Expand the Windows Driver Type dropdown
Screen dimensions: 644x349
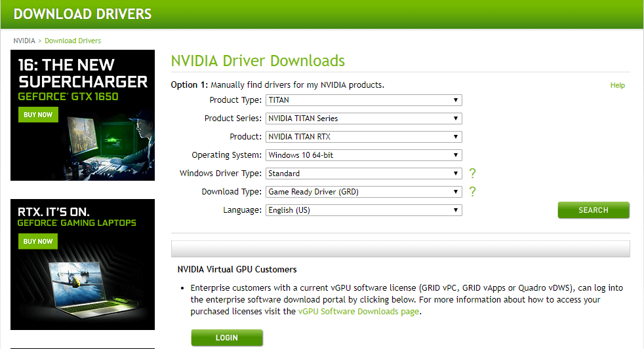click(x=363, y=174)
